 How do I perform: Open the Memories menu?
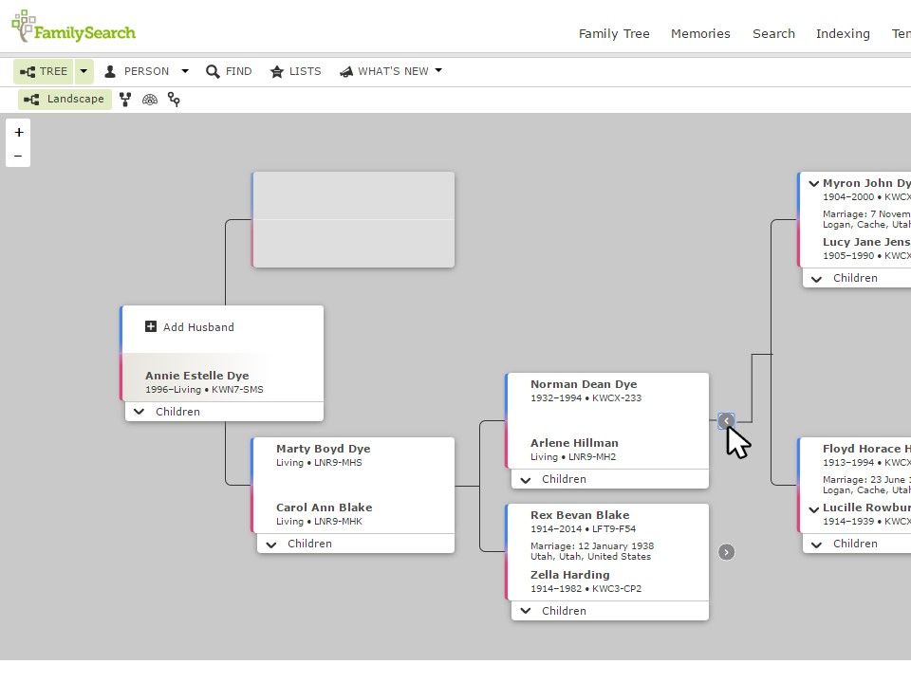click(700, 34)
